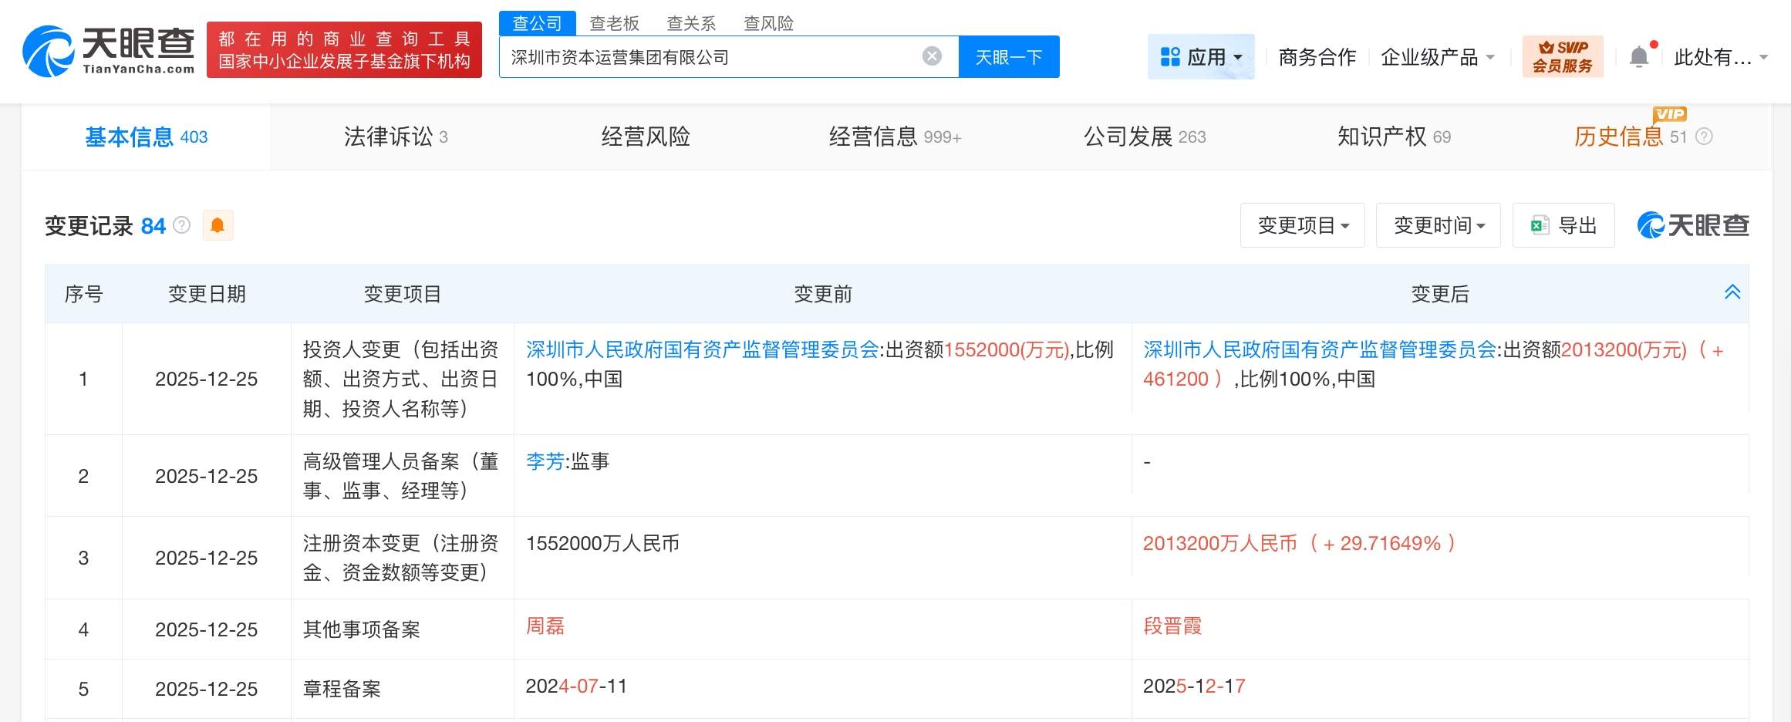Click 商务合作 link

pos(1317,57)
